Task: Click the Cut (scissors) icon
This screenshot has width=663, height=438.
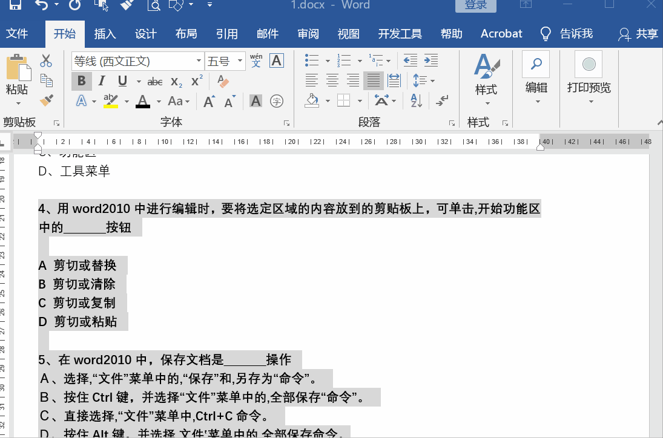Action: tap(45, 61)
